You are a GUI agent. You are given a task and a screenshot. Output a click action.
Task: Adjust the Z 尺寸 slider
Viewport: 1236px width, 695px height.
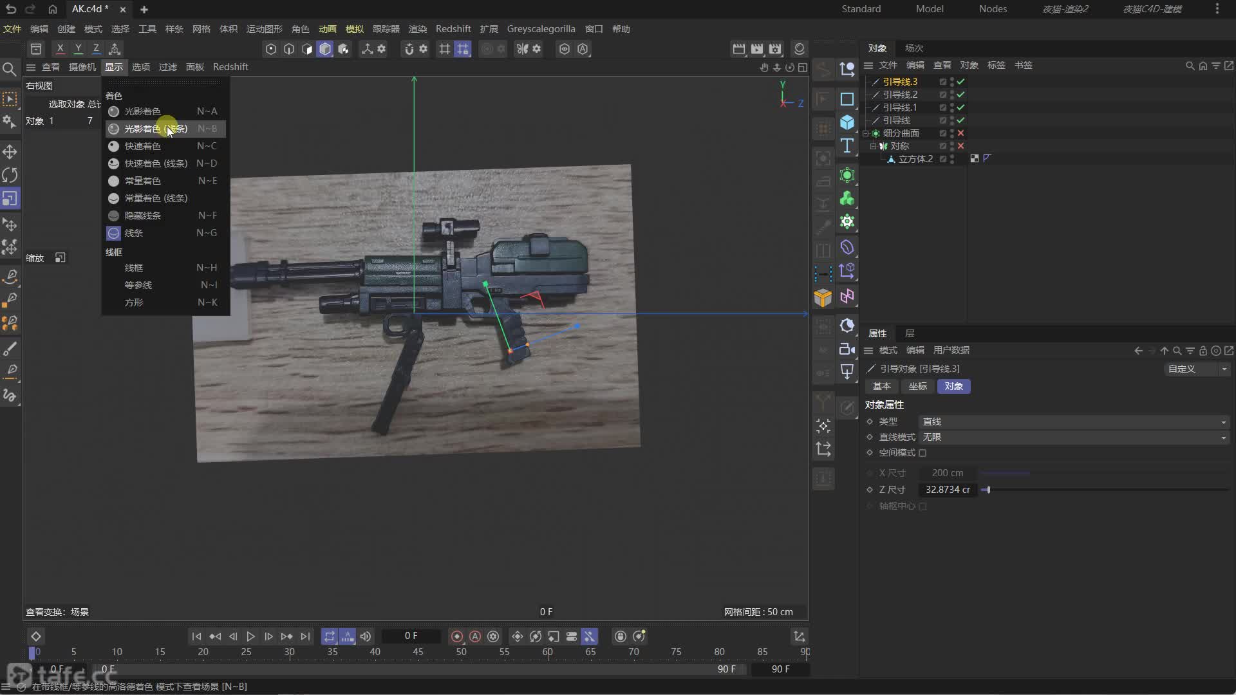coord(988,490)
